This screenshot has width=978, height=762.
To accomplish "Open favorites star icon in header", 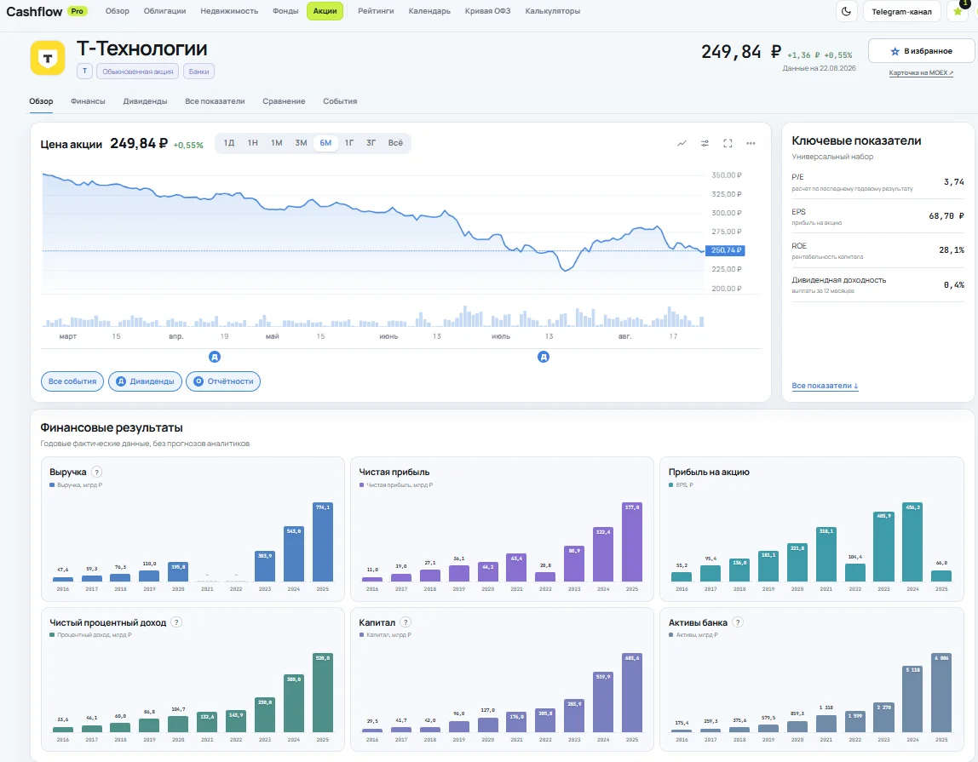I will click(958, 11).
